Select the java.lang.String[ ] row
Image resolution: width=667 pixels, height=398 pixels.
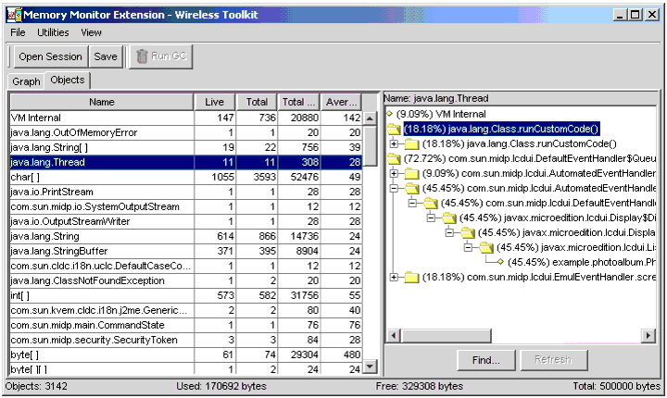(x=186, y=147)
